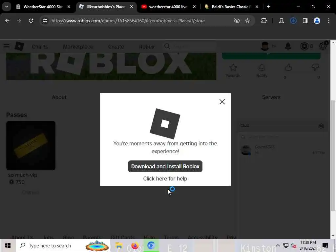View site information icon in address bar
This screenshot has width=336, height=252.
[x=45, y=21]
